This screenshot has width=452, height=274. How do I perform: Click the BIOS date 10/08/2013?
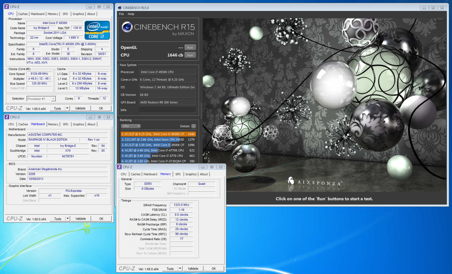coord(68,179)
